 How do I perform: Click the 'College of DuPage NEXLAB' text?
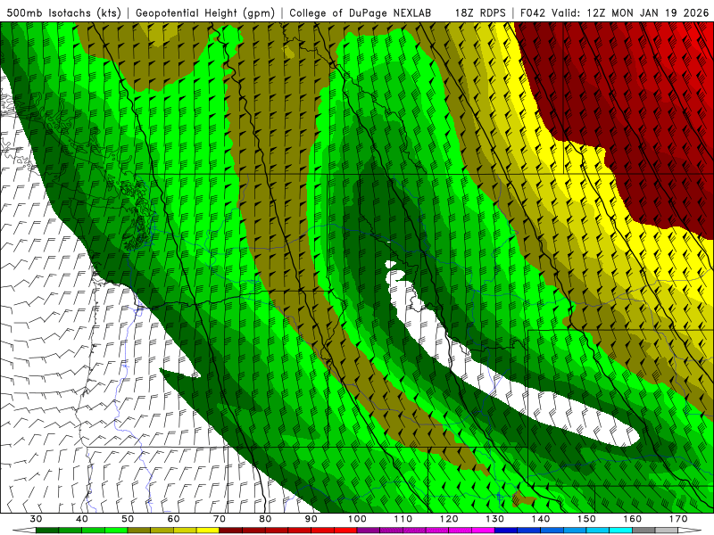pos(361,12)
